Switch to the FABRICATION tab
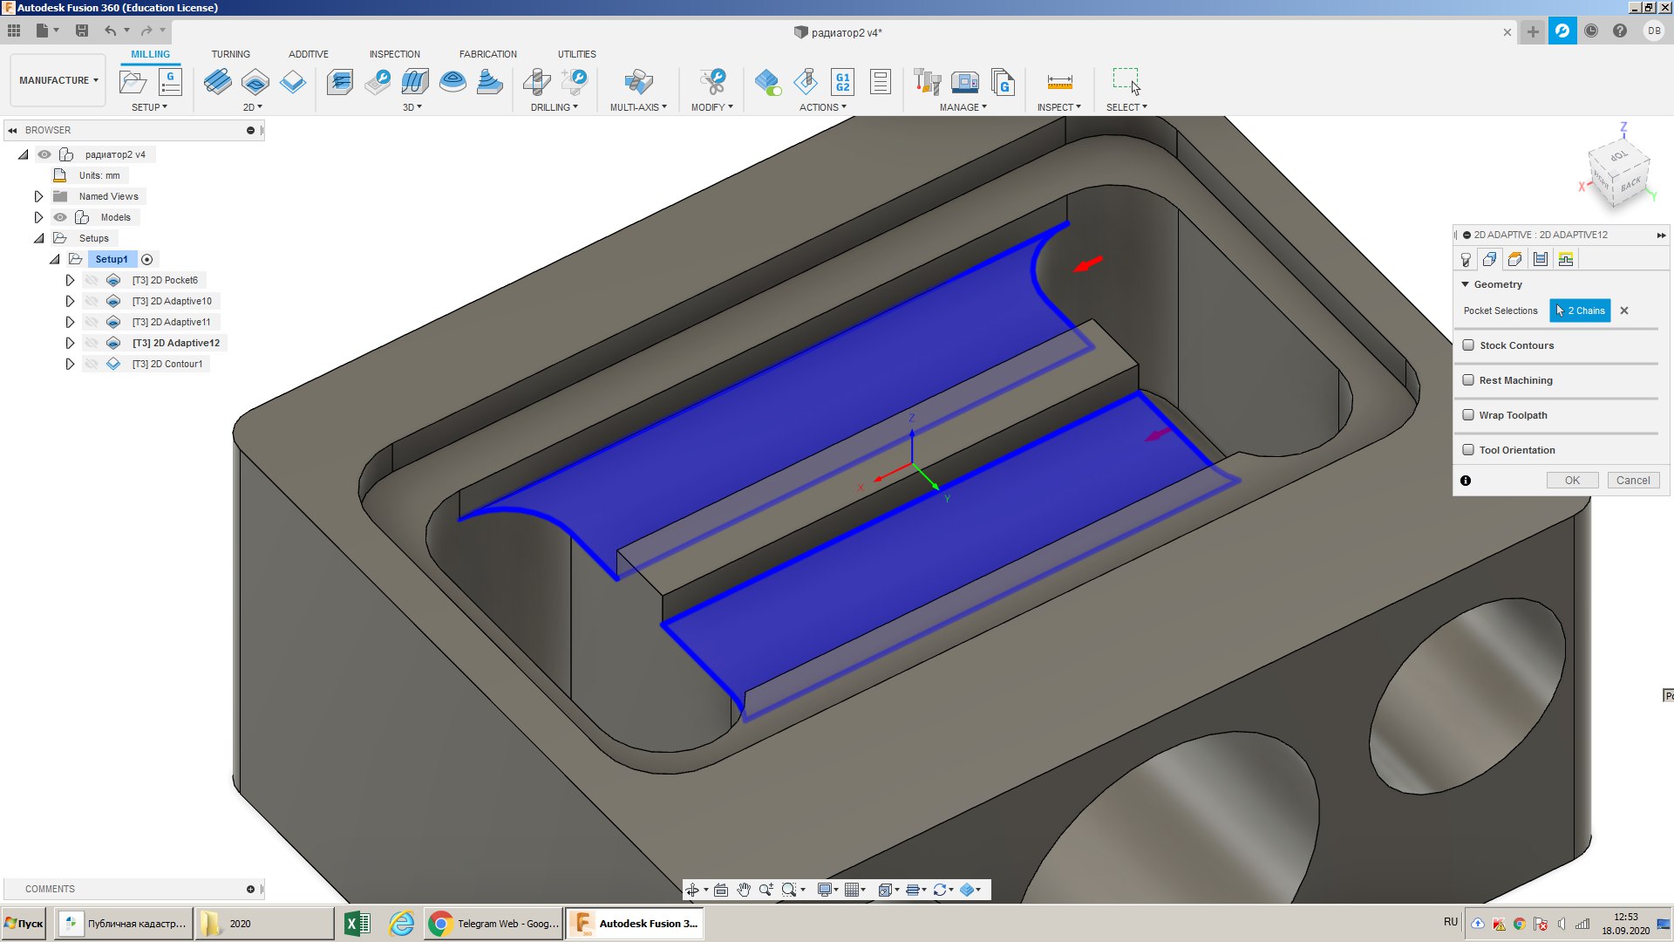Viewport: 1674px width, 942px height. click(487, 54)
